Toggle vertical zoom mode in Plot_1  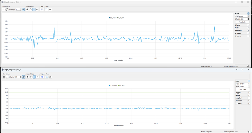pyautogui.click(x=34, y=77)
